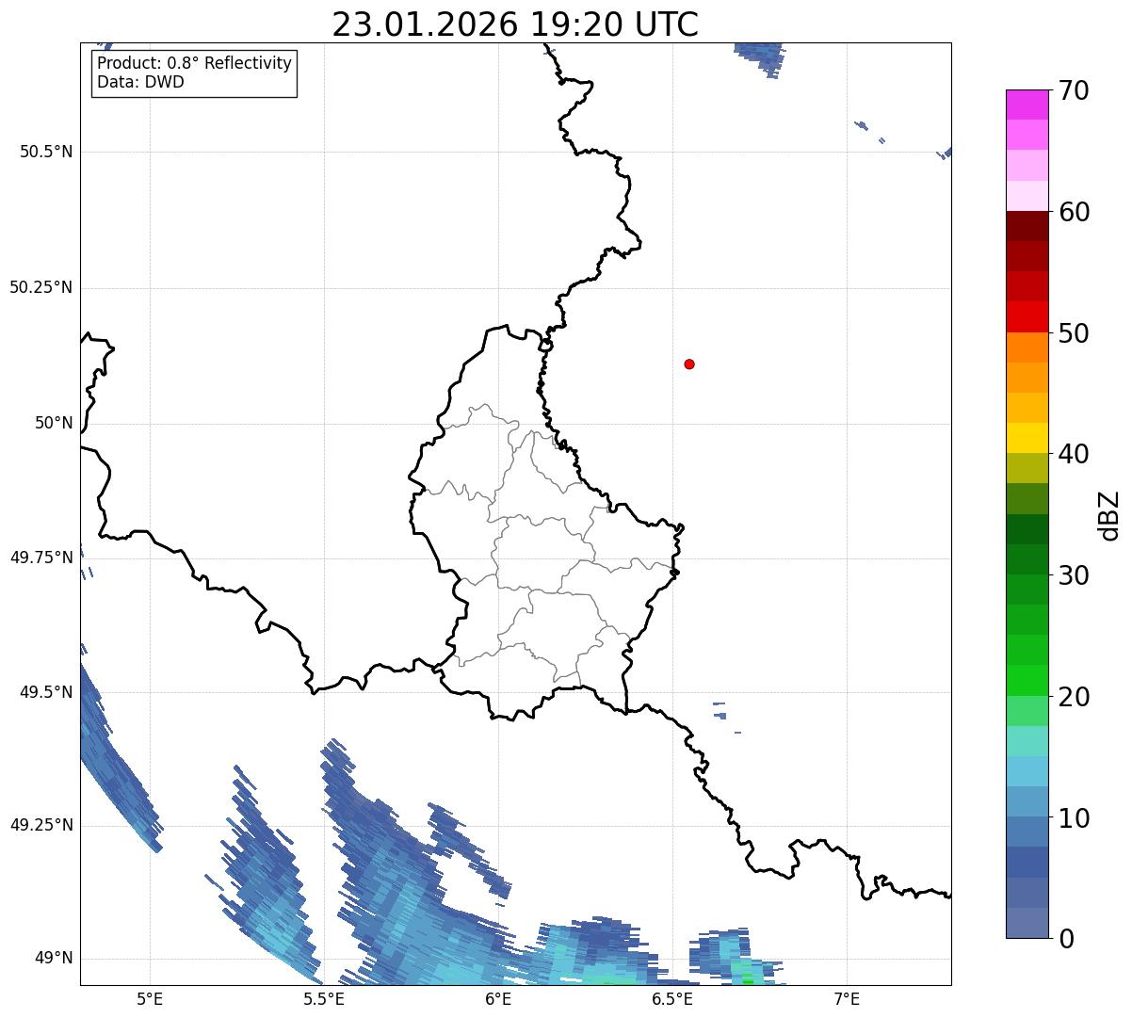Click the dBZ colorbar axis label
Viewport: 1132px width, 1018px height.
tap(1109, 515)
